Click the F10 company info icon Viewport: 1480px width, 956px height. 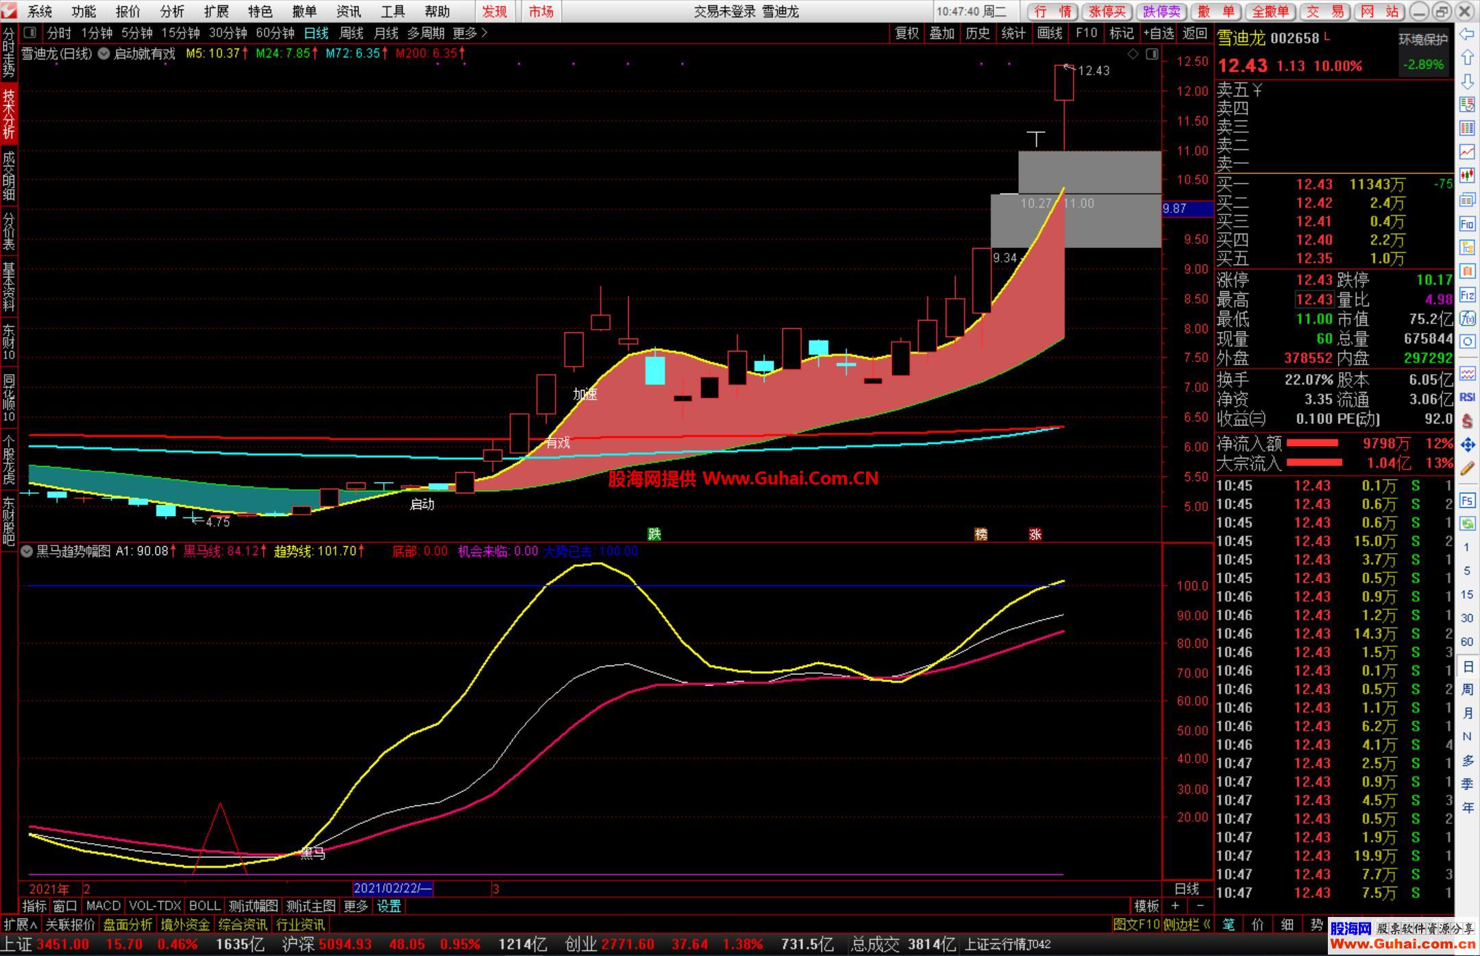[1467, 223]
